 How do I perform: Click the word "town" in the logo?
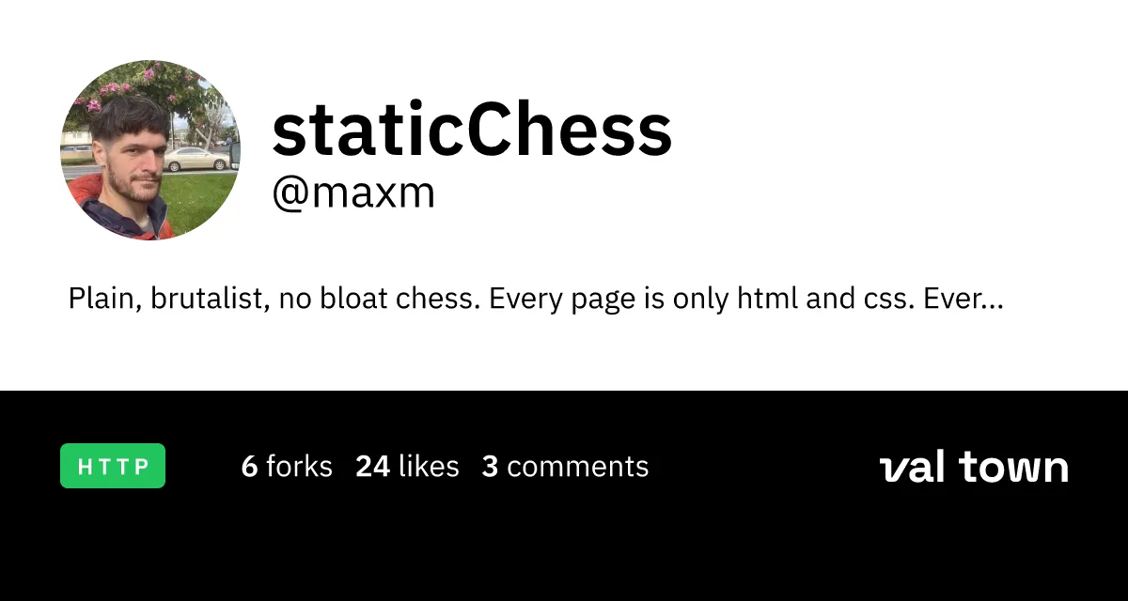1013,468
